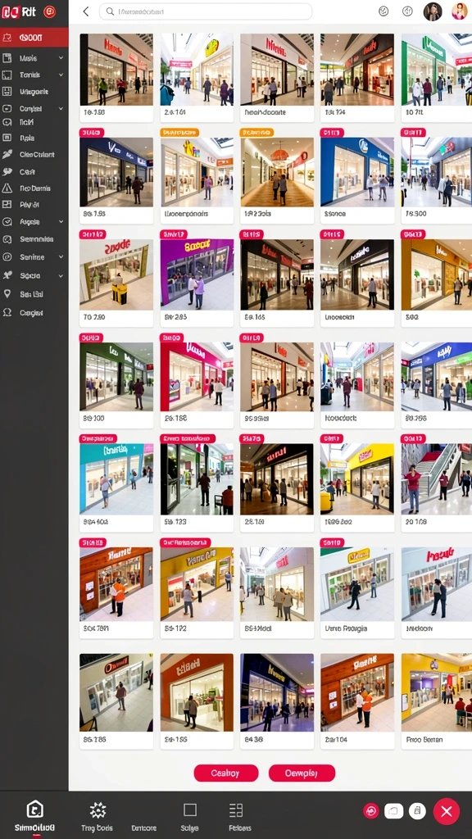Viewport: 472px width, 839px height.
Task: Open the 'Uragonie' sidebar item
Action: click(x=34, y=92)
